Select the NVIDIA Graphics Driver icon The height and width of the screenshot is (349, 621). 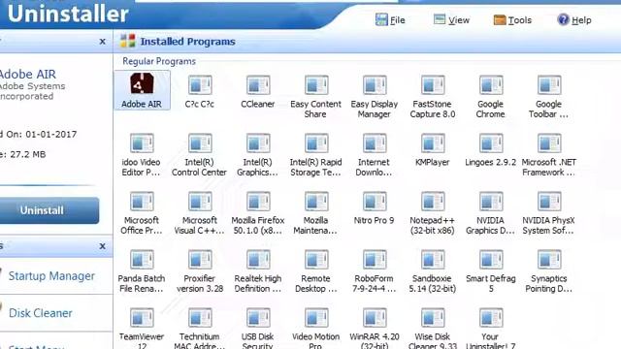click(x=491, y=201)
